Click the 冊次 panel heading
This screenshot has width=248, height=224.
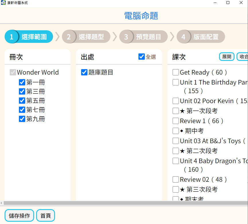(16, 57)
